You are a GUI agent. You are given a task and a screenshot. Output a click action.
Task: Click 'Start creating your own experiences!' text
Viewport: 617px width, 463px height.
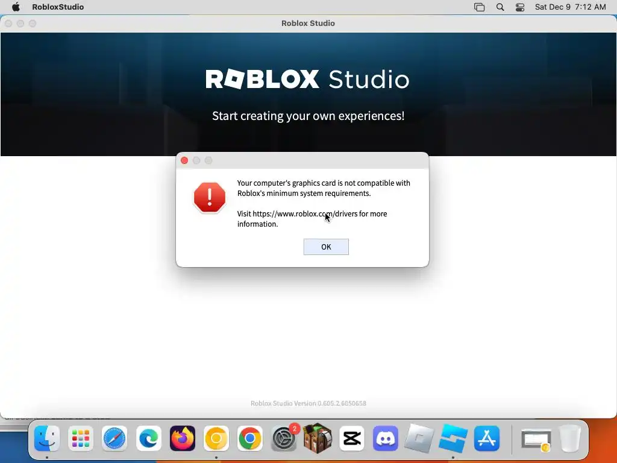click(x=308, y=116)
